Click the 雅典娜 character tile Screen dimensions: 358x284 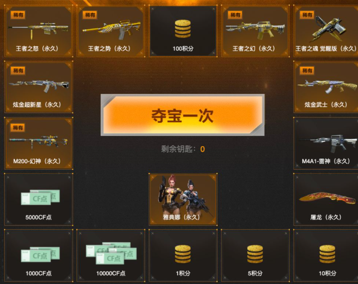(183, 199)
